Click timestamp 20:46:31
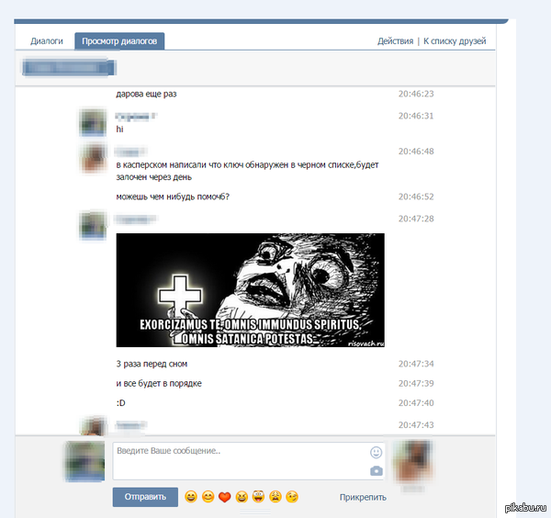This screenshot has width=551, height=518. (416, 116)
